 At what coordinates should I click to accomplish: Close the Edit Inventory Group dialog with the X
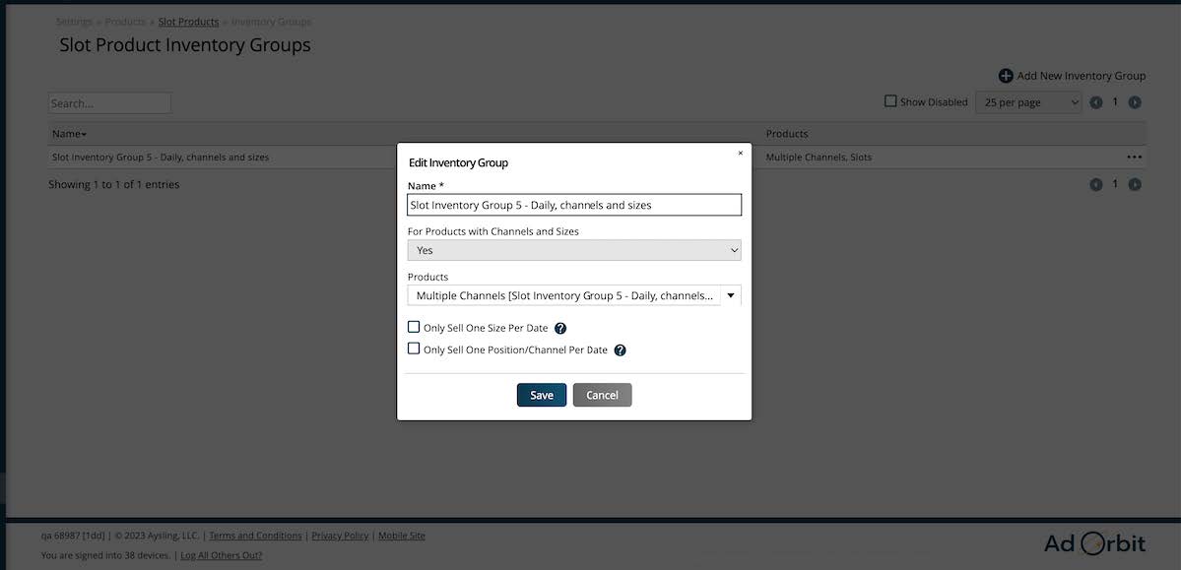pyautogui.click(x=740, y=153)
